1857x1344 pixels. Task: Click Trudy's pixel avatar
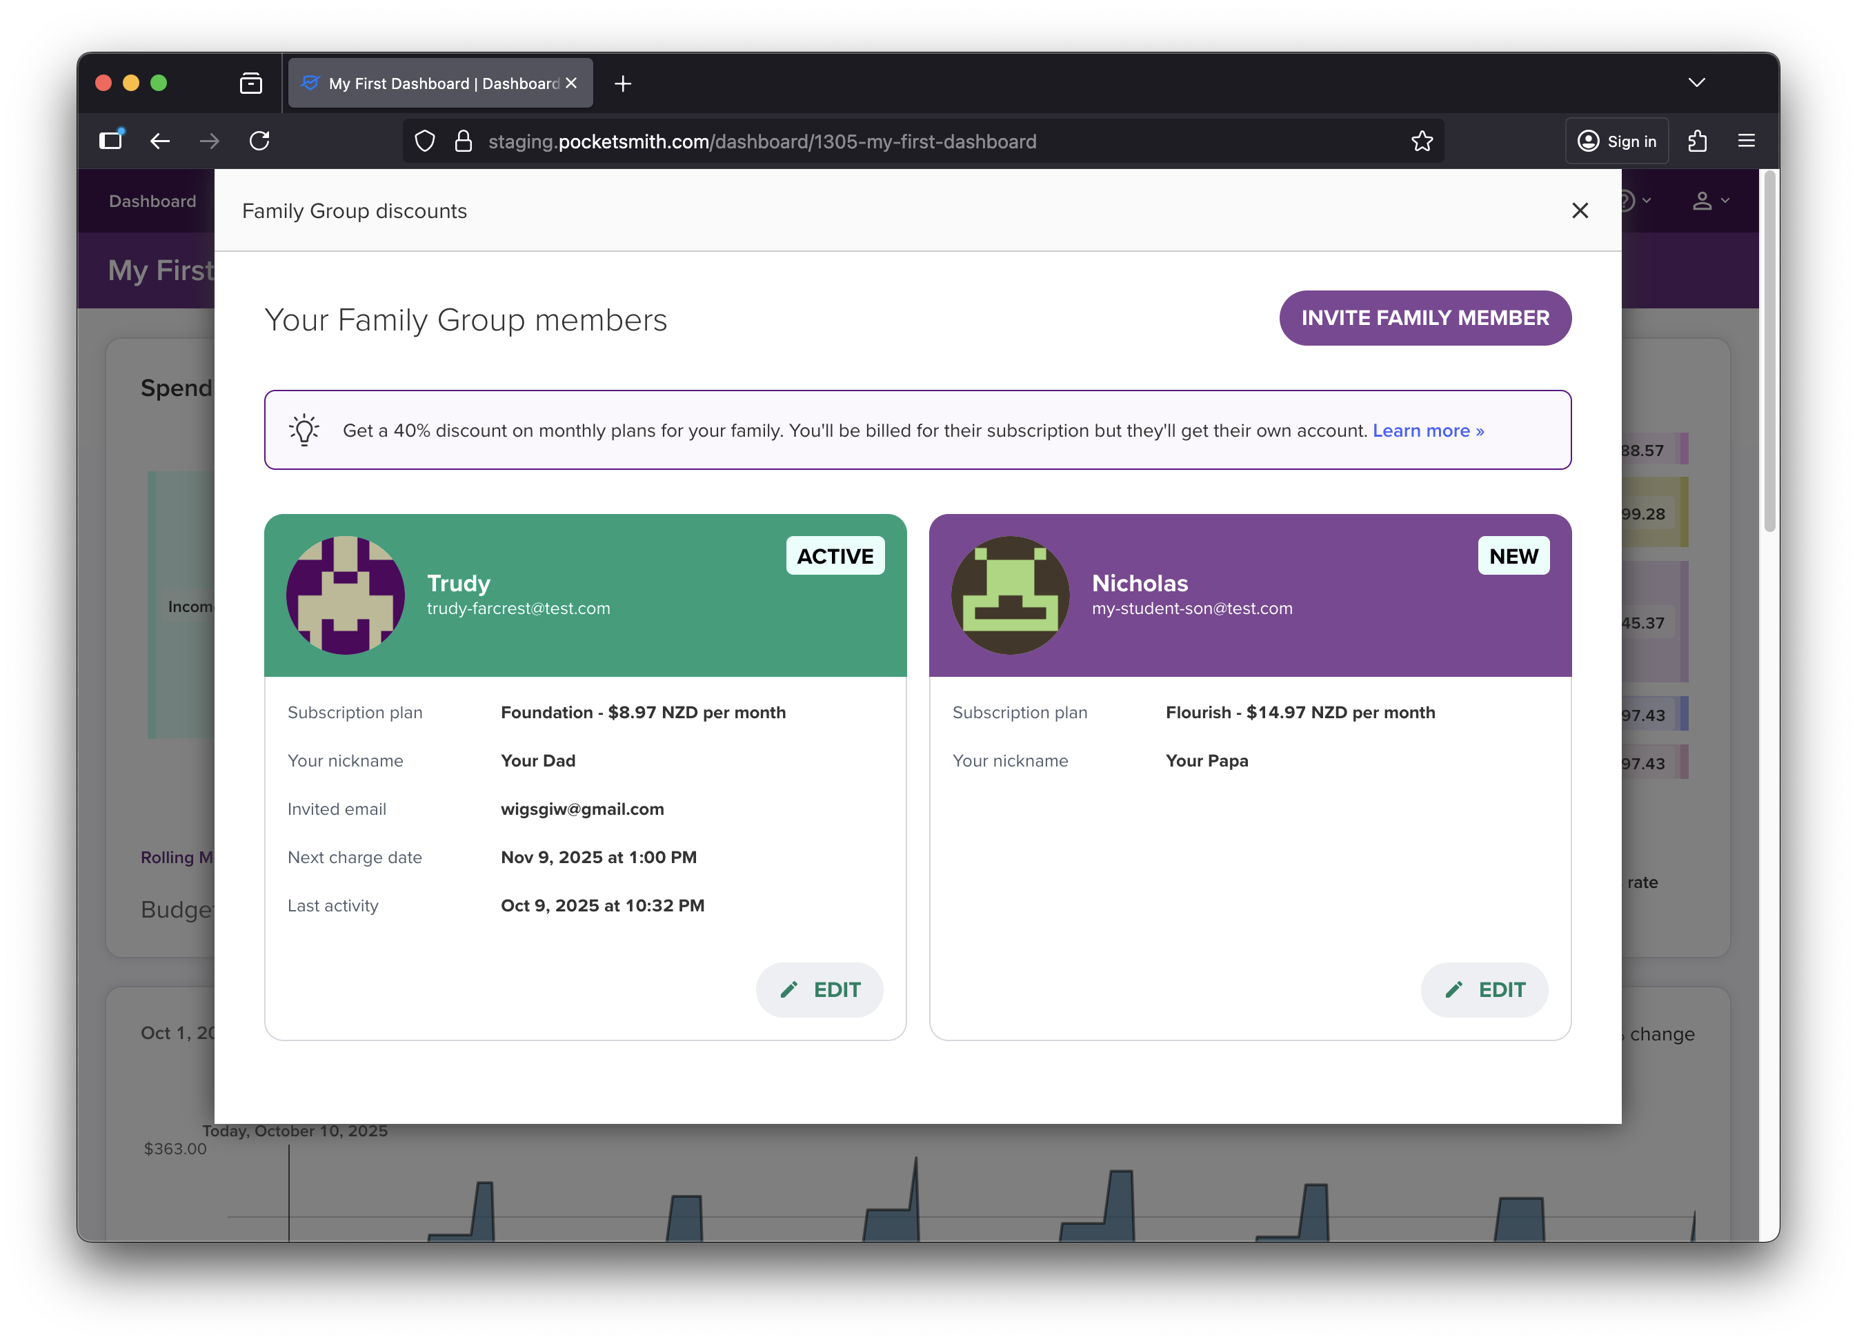coord(346,595)
